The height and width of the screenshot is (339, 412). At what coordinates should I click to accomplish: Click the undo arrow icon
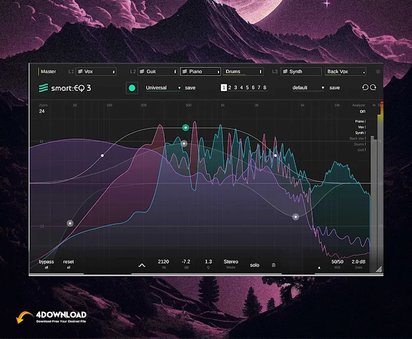click(365, 88)
